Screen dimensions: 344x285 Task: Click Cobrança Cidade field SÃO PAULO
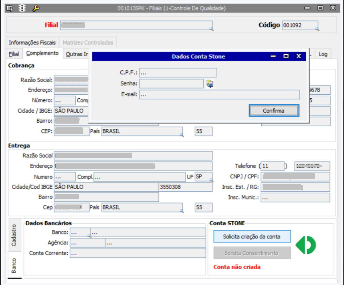pos(71,111)
